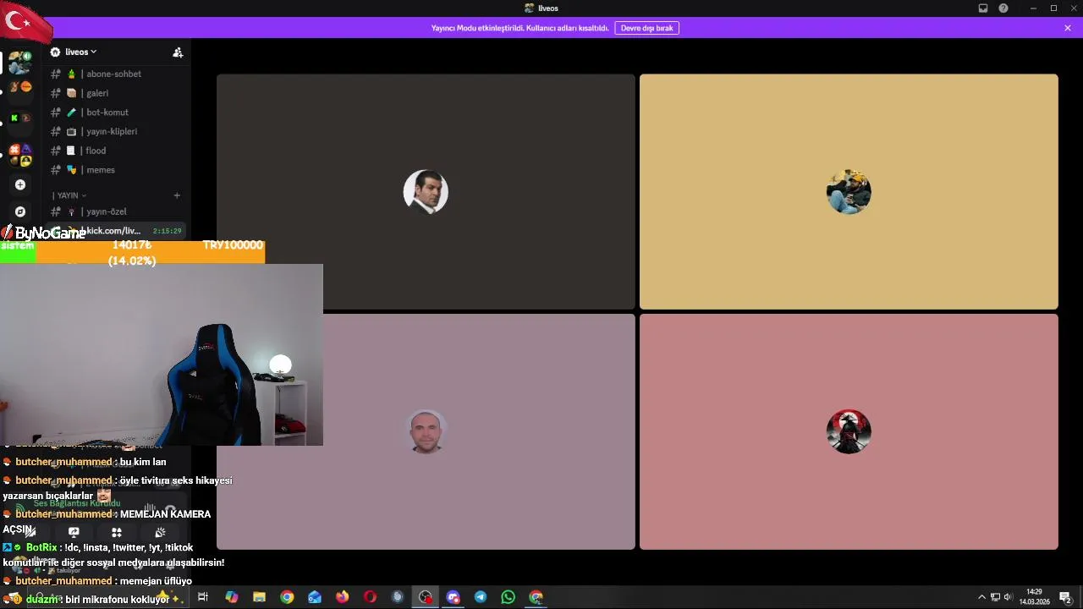The height and width of the screenshot is (609, 1083).
Task: Select the participant tile with bald man avatar
Action: 426,431
